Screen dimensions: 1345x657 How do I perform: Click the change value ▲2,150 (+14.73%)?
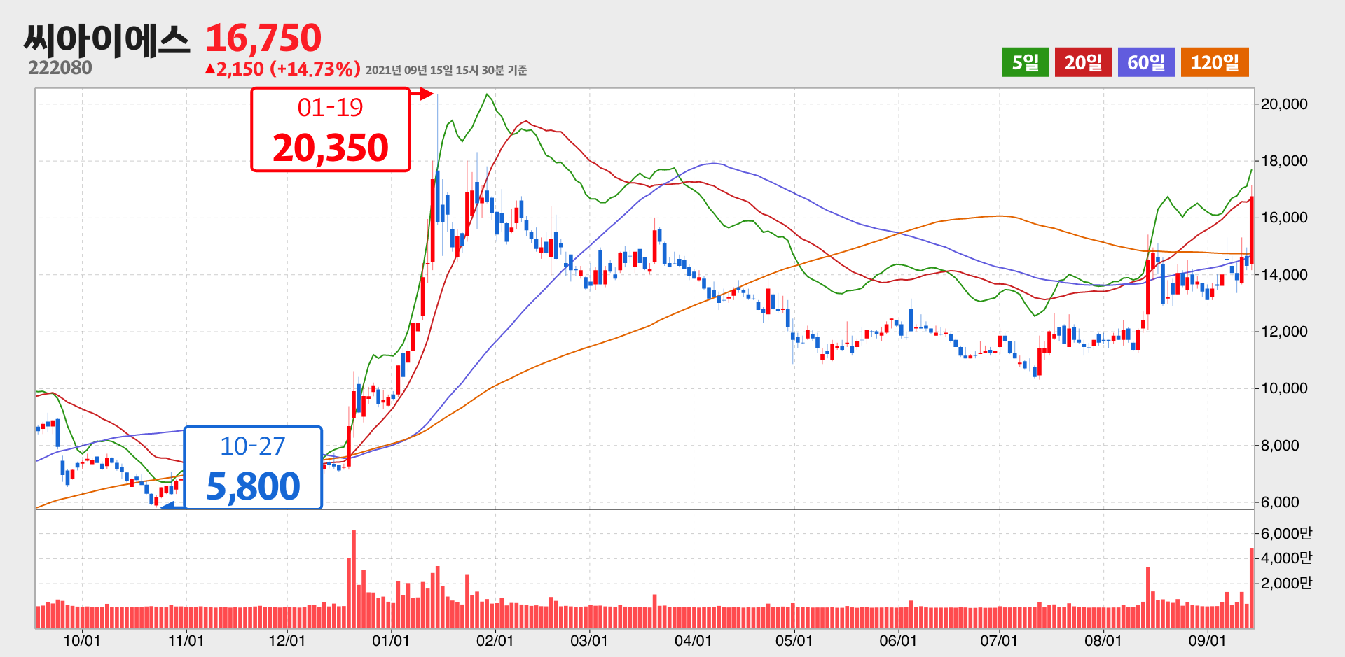tap(282, 69)
